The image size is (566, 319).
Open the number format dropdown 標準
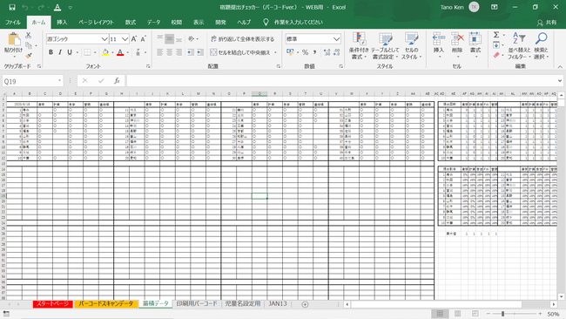coord(336,39)
